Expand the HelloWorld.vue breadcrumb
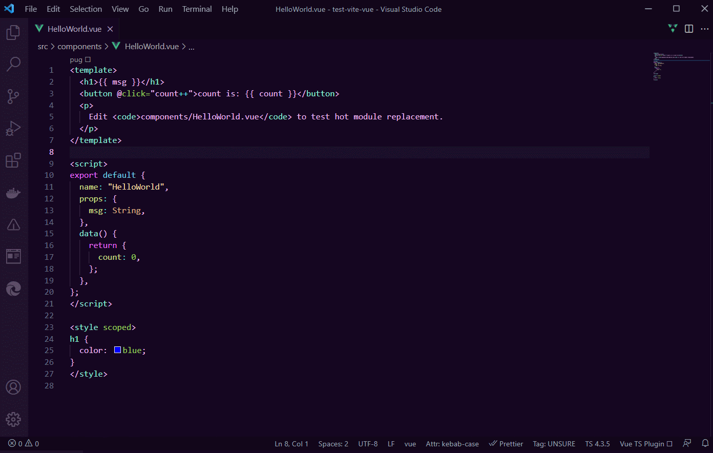 point(145,46)
